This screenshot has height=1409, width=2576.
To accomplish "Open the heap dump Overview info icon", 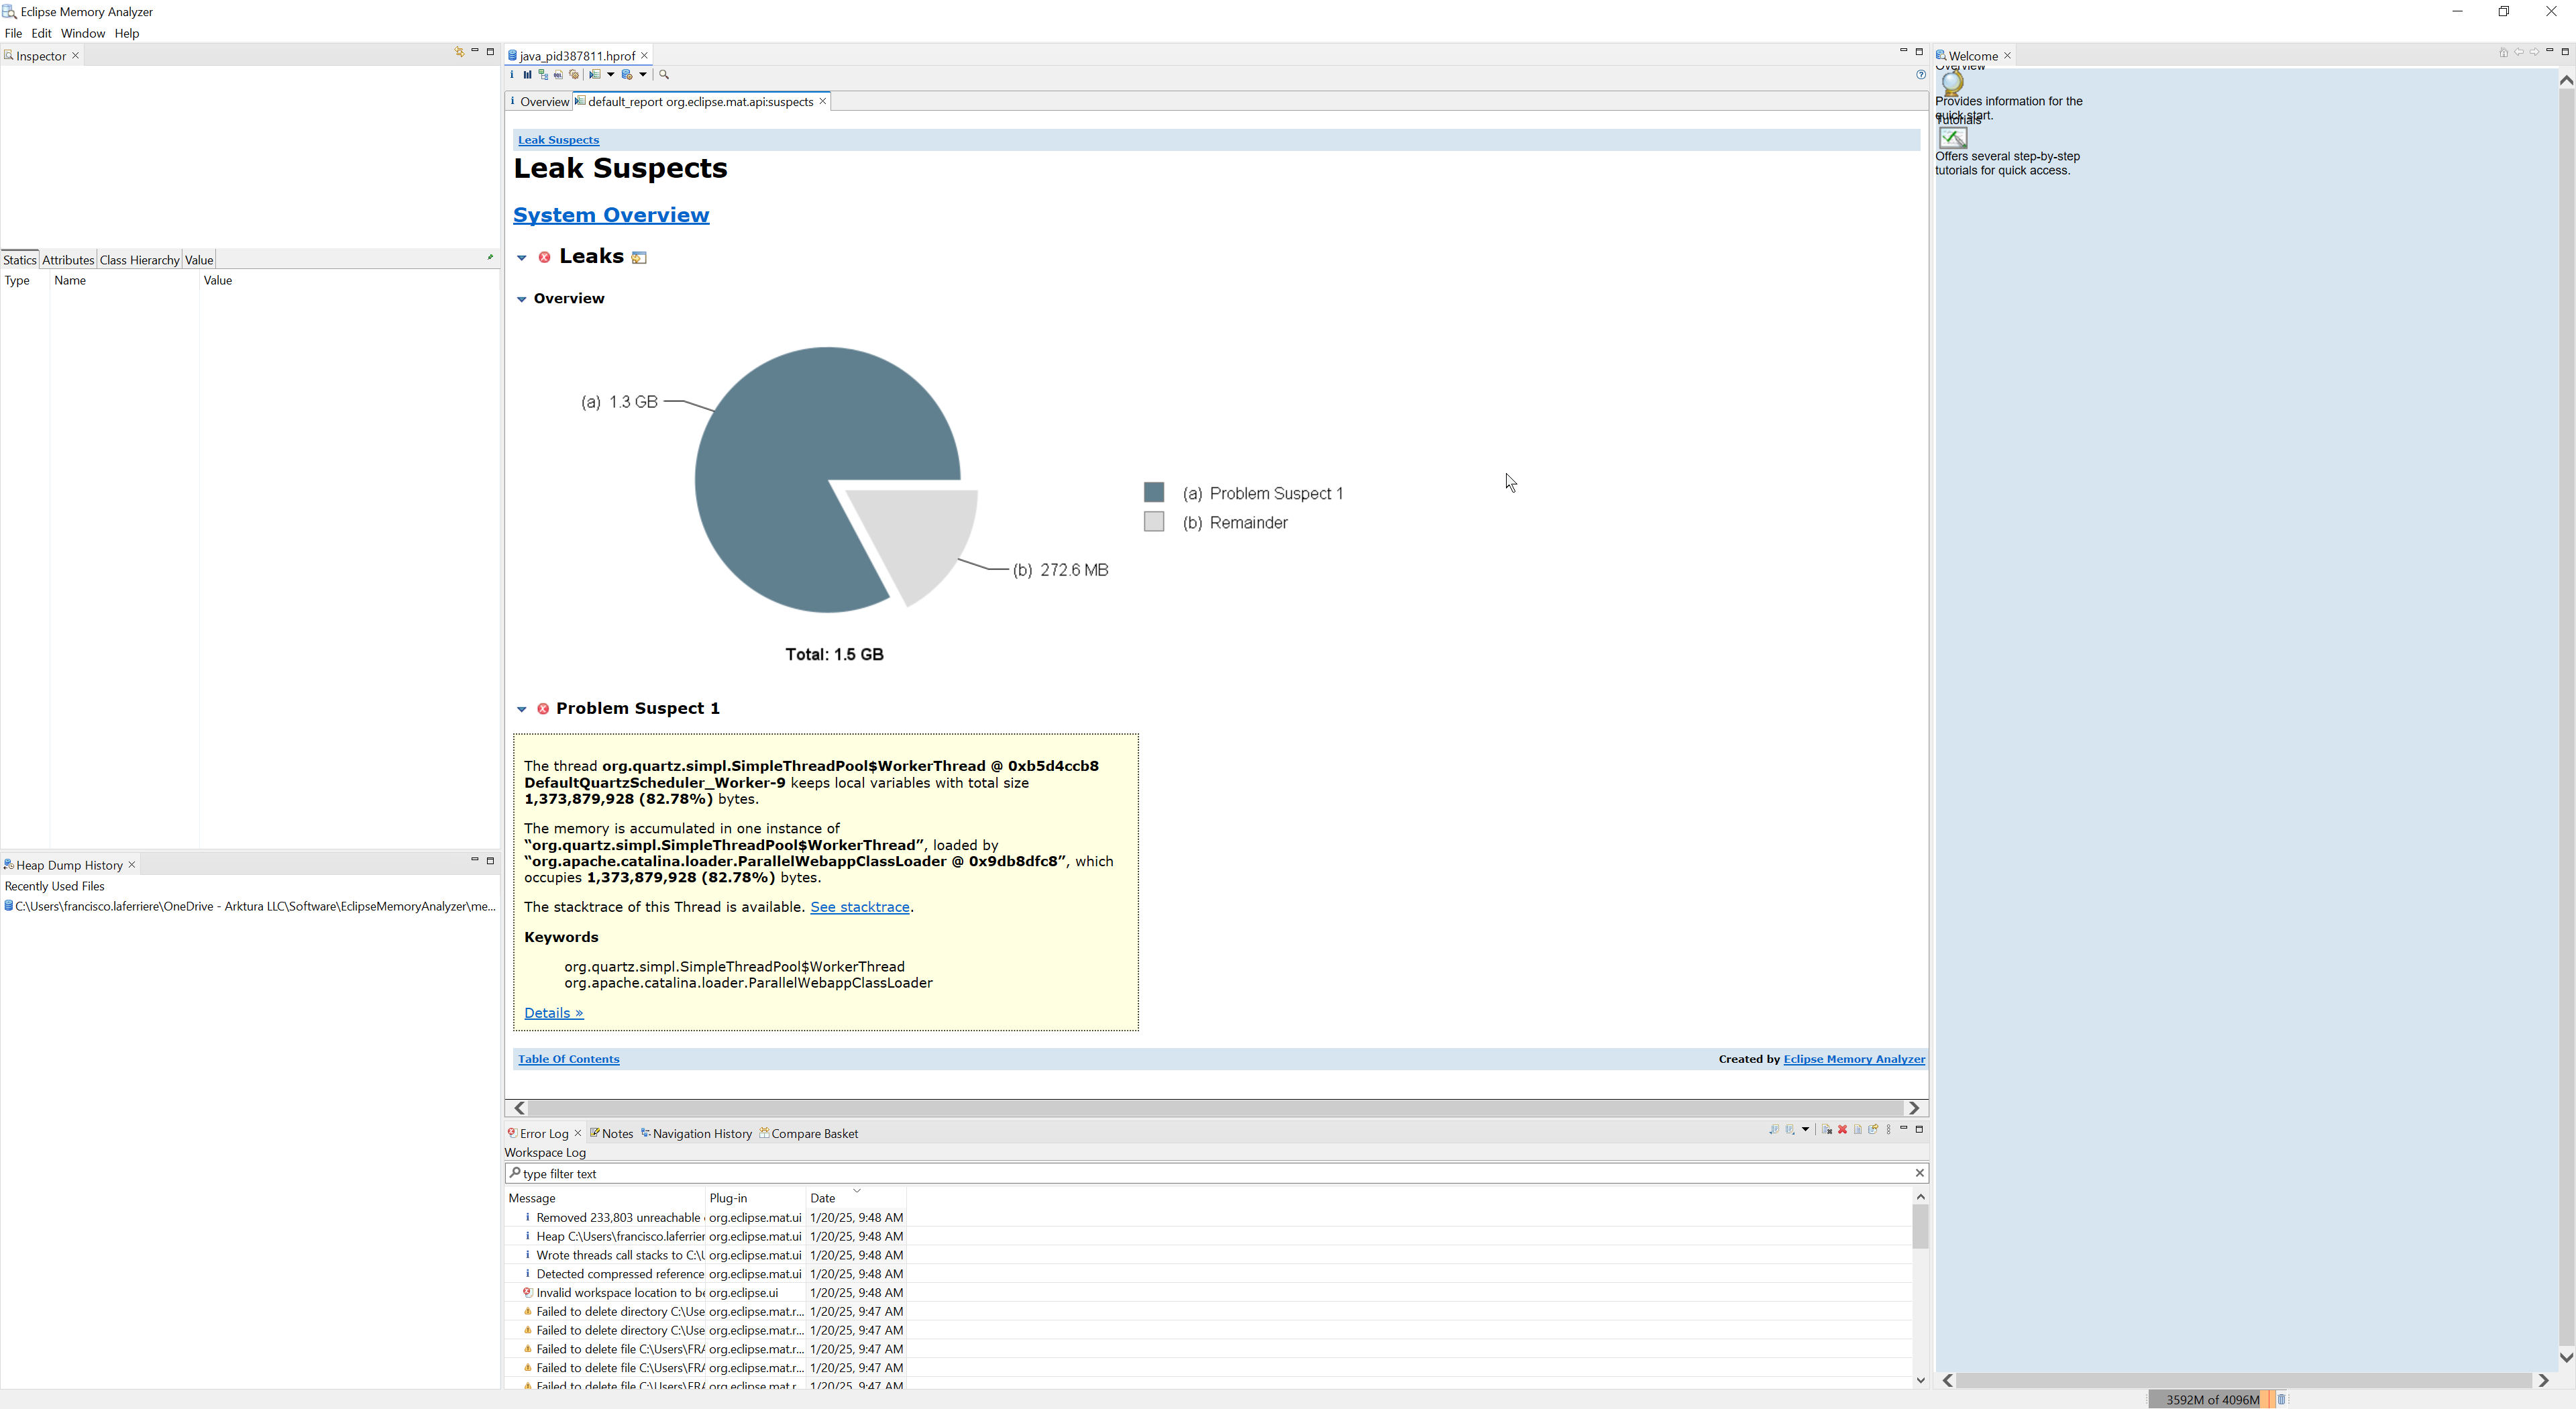I will click(512, 74).
